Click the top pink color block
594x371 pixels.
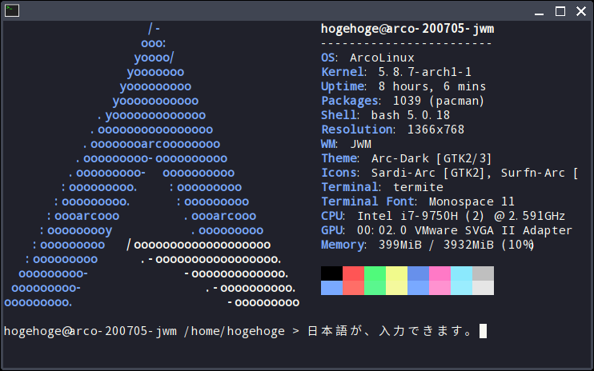[x=439, y=273]
